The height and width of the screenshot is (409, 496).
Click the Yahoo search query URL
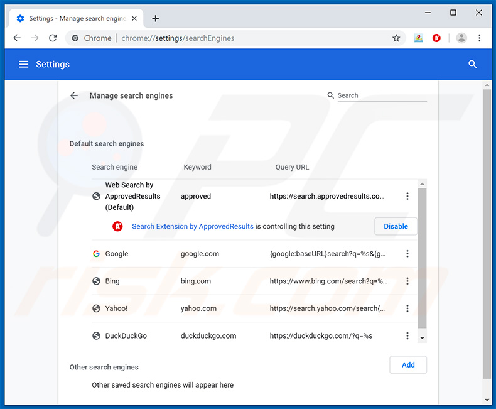[x=327, y=308]
